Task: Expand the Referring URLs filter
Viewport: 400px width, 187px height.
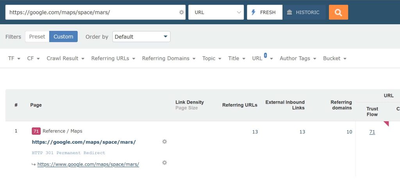Action: 113,58
